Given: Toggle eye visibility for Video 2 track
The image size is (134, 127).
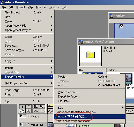Looking at the screenshot, I should [21, 116].
